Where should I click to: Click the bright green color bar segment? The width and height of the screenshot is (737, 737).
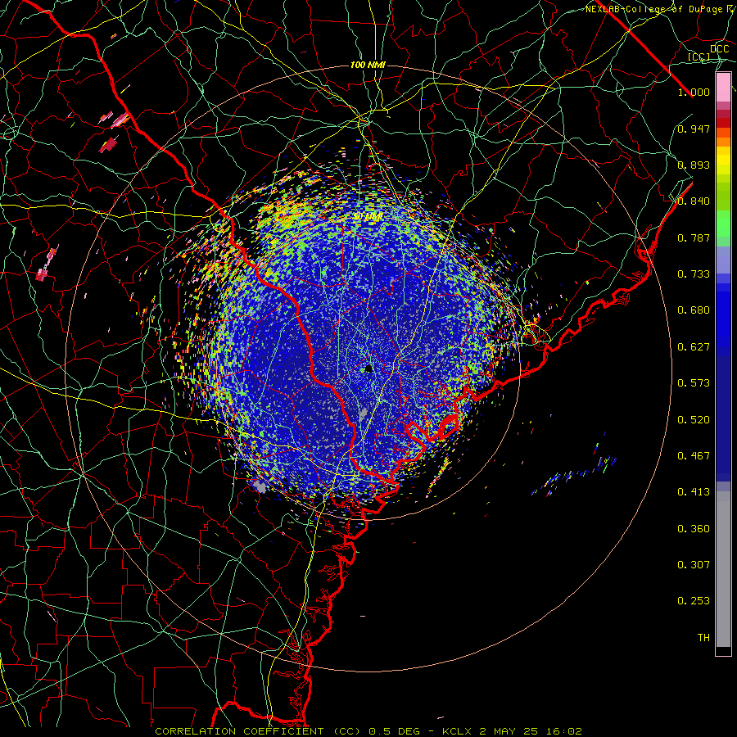pos(723,224)
